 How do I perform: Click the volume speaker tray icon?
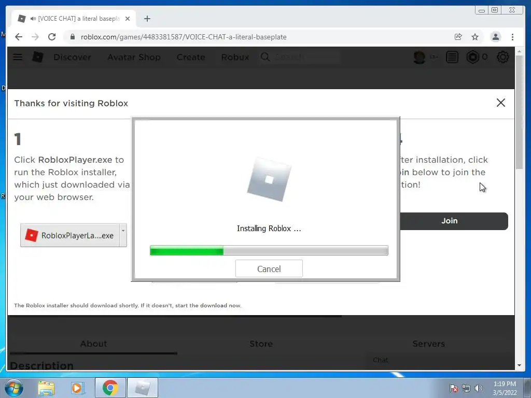tap(479, 388)
